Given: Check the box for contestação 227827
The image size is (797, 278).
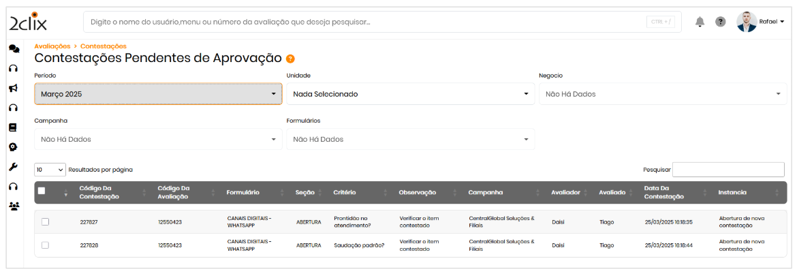Looking at the screenshot, I should click(45, 221).
